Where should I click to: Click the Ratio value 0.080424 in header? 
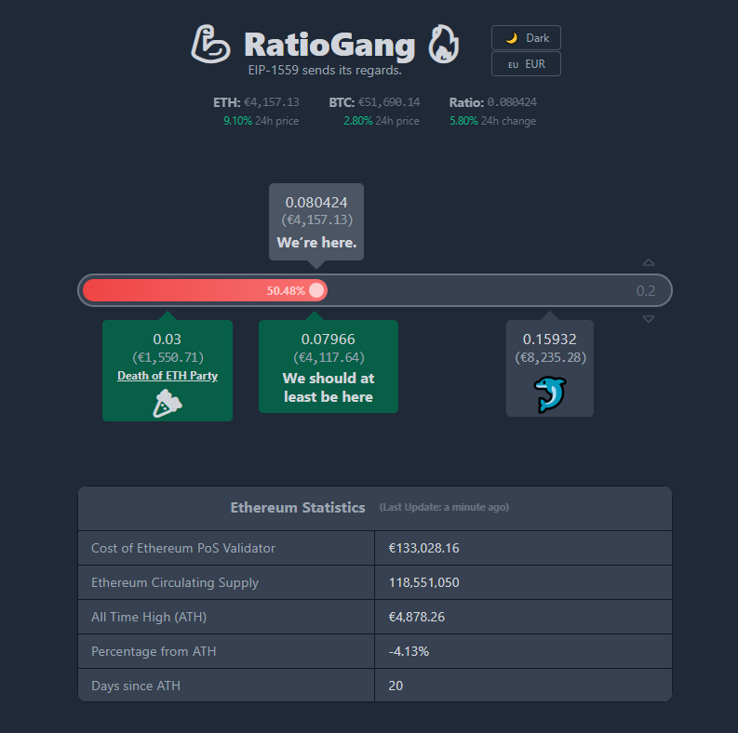[x=512, y=102]
